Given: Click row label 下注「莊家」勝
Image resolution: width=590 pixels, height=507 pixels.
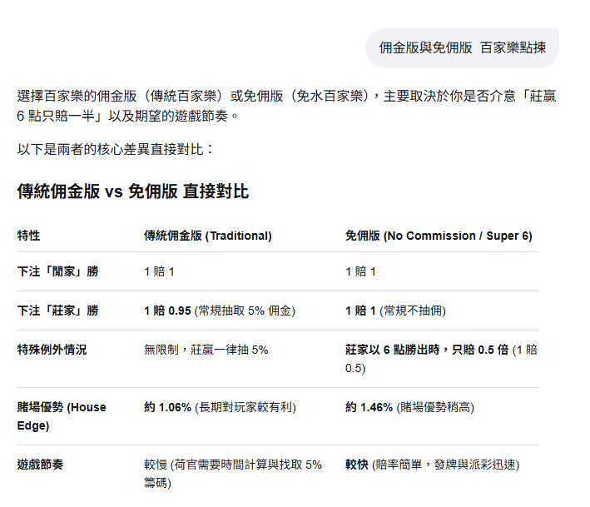Looking at the screenshot, I should (x=57, y=311).
